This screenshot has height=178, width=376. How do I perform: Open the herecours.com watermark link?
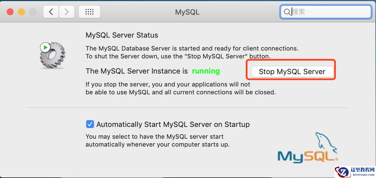pyautogui.click(x=362, y=175)
